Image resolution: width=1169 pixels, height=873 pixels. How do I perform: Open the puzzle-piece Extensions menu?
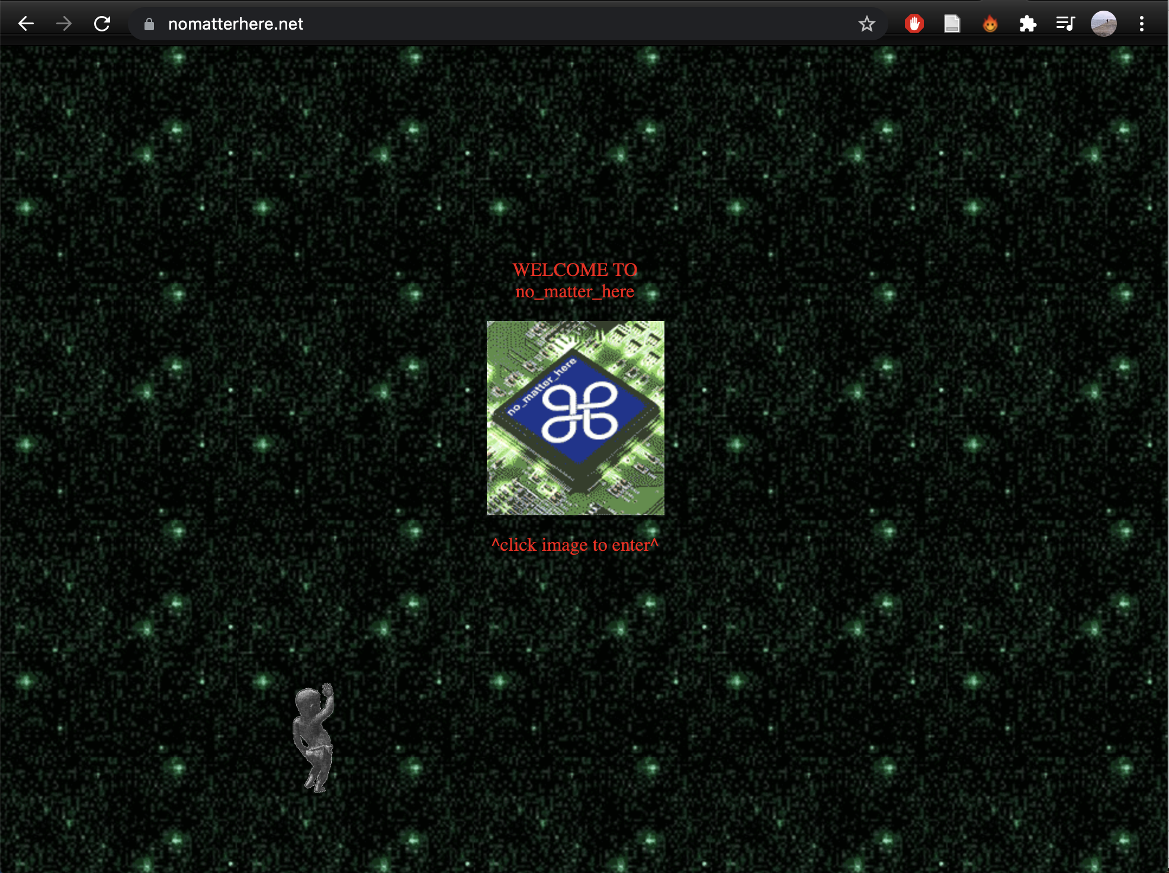click(1027, 24)
